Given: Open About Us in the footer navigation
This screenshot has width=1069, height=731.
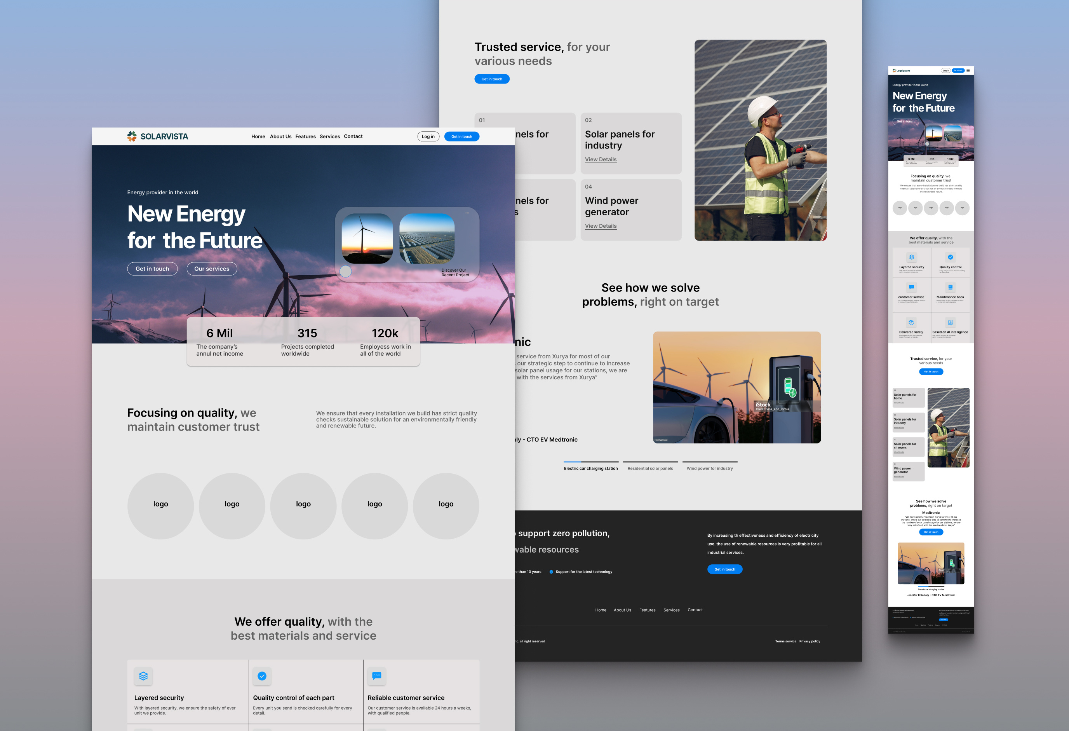Looking at the screenshot, I should coord(622,610).
